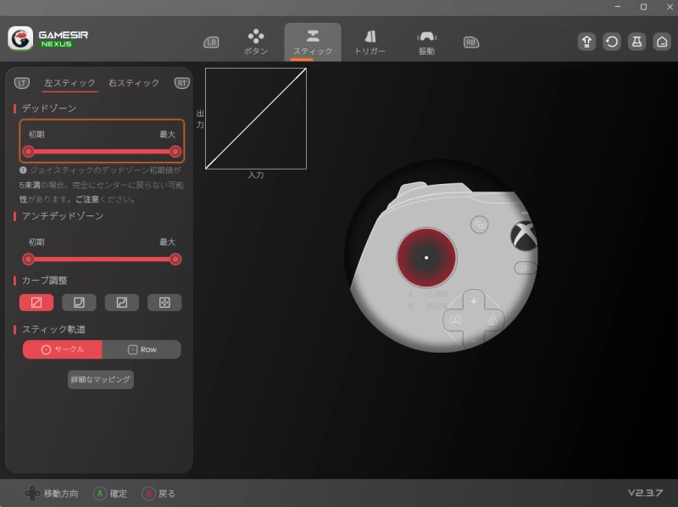
Task: Open the ボタン (Buttons) tab
Action: (255, 42)
